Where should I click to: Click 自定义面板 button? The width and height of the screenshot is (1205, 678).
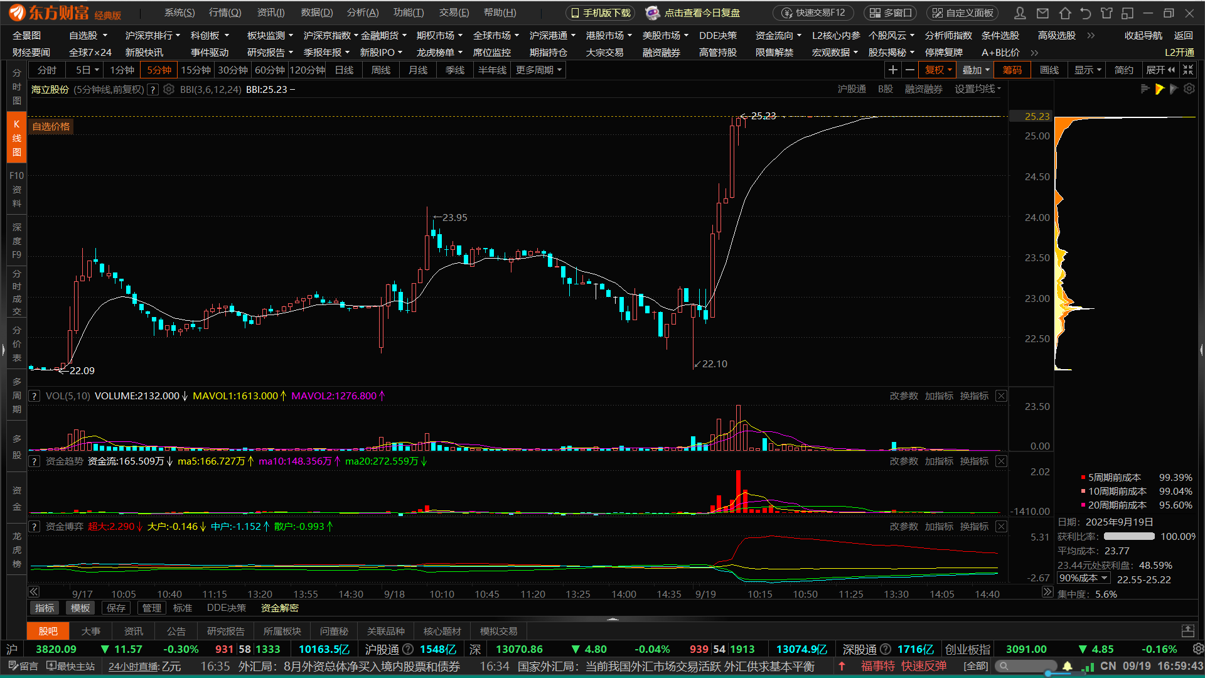coord(963,13)
